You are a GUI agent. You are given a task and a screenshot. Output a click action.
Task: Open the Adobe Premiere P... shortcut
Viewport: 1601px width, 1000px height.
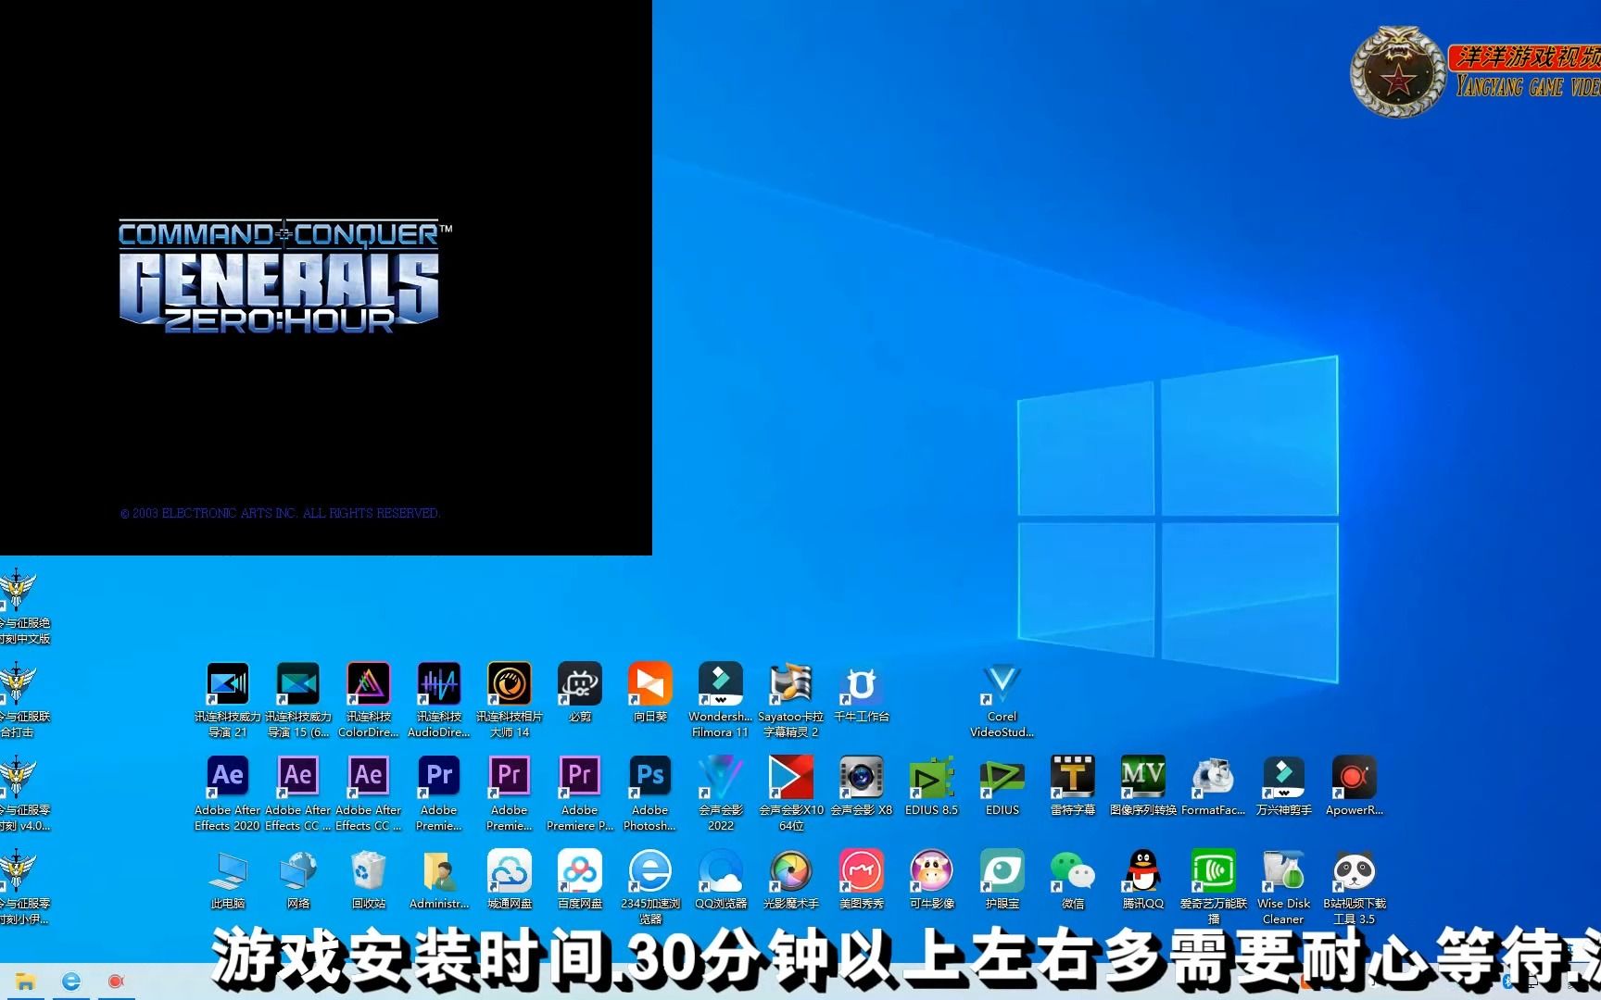click(x=580, y=794)
